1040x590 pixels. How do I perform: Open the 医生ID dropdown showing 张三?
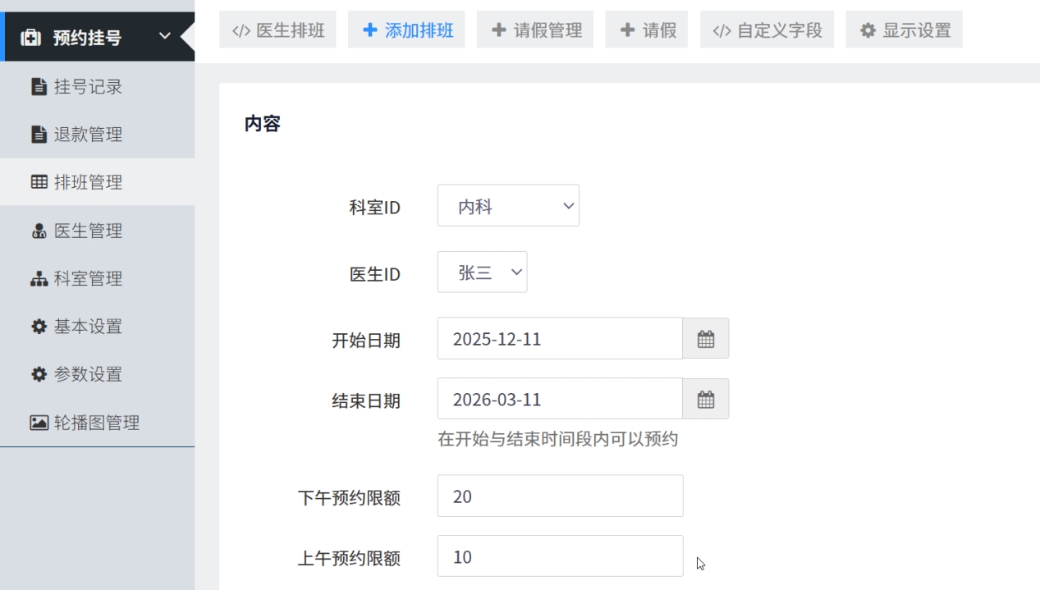click(x=482, y=272)
